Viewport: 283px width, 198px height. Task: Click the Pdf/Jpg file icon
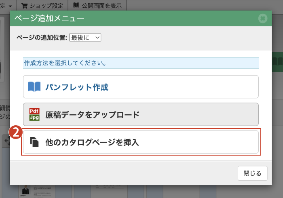tap(34, 114)
